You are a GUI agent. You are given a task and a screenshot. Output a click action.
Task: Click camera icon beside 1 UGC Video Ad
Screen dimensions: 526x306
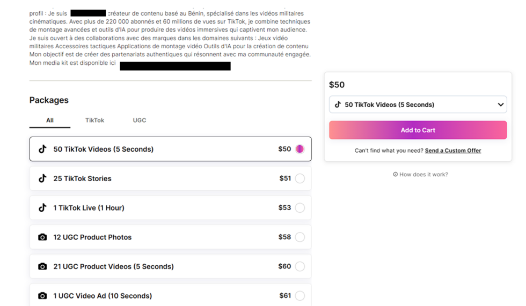(x=42, y=296)
